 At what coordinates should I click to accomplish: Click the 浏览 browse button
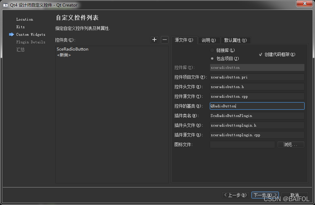coord(291,144)
